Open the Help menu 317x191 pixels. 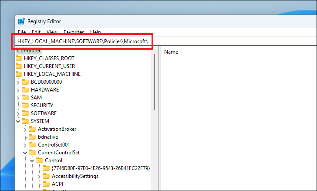click(x=96, y=32)
